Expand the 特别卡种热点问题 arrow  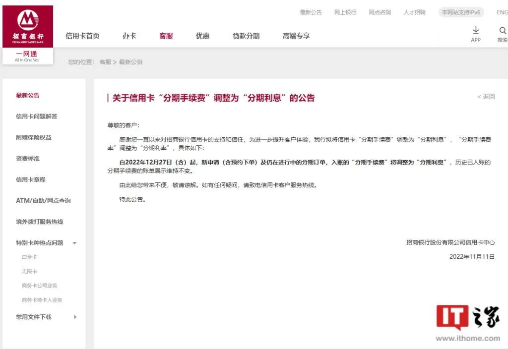tap(75, 243)
